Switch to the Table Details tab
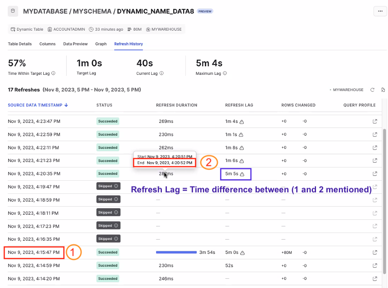388x288 pixels. click(x=20, y=44)
